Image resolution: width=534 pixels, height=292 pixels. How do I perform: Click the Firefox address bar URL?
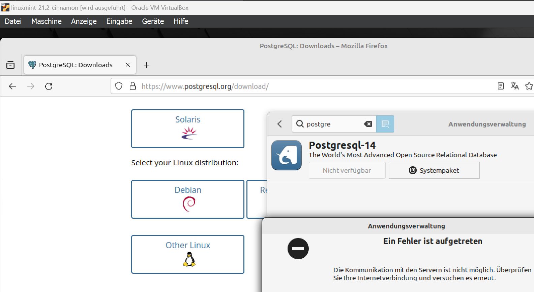tap(205, 86)
